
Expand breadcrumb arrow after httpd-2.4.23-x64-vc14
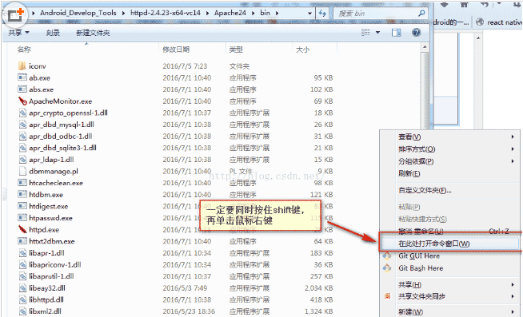click(207, 13)
